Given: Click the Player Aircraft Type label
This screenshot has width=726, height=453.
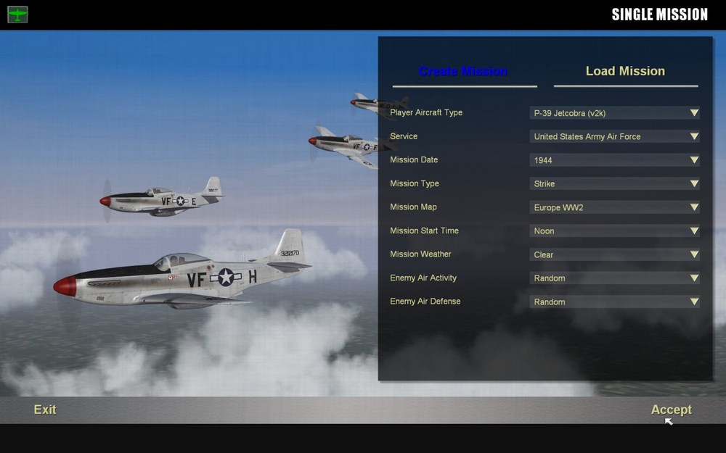Looking at the screenshot, I should pyautogui.click(x=426, y=112).
